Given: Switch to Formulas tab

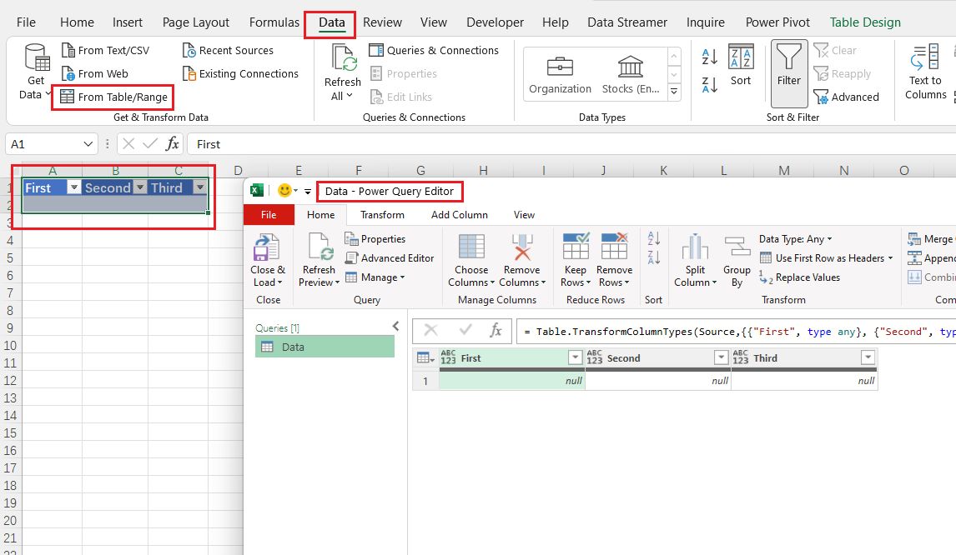Looking at the screenshot, I should click(x=274, y=22).
